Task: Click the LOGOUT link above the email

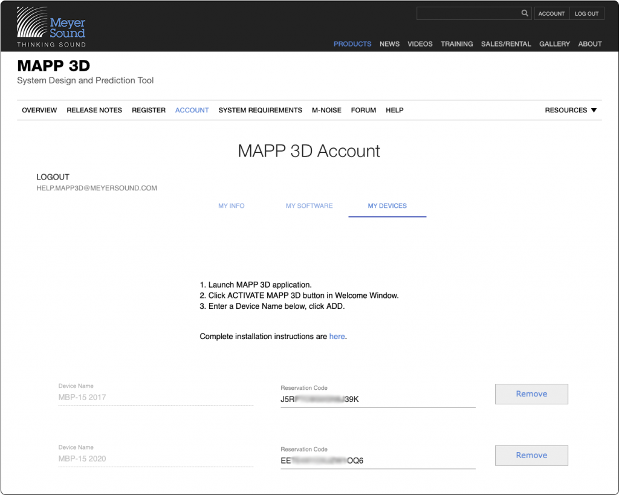Action: click(x=53, y=177)
